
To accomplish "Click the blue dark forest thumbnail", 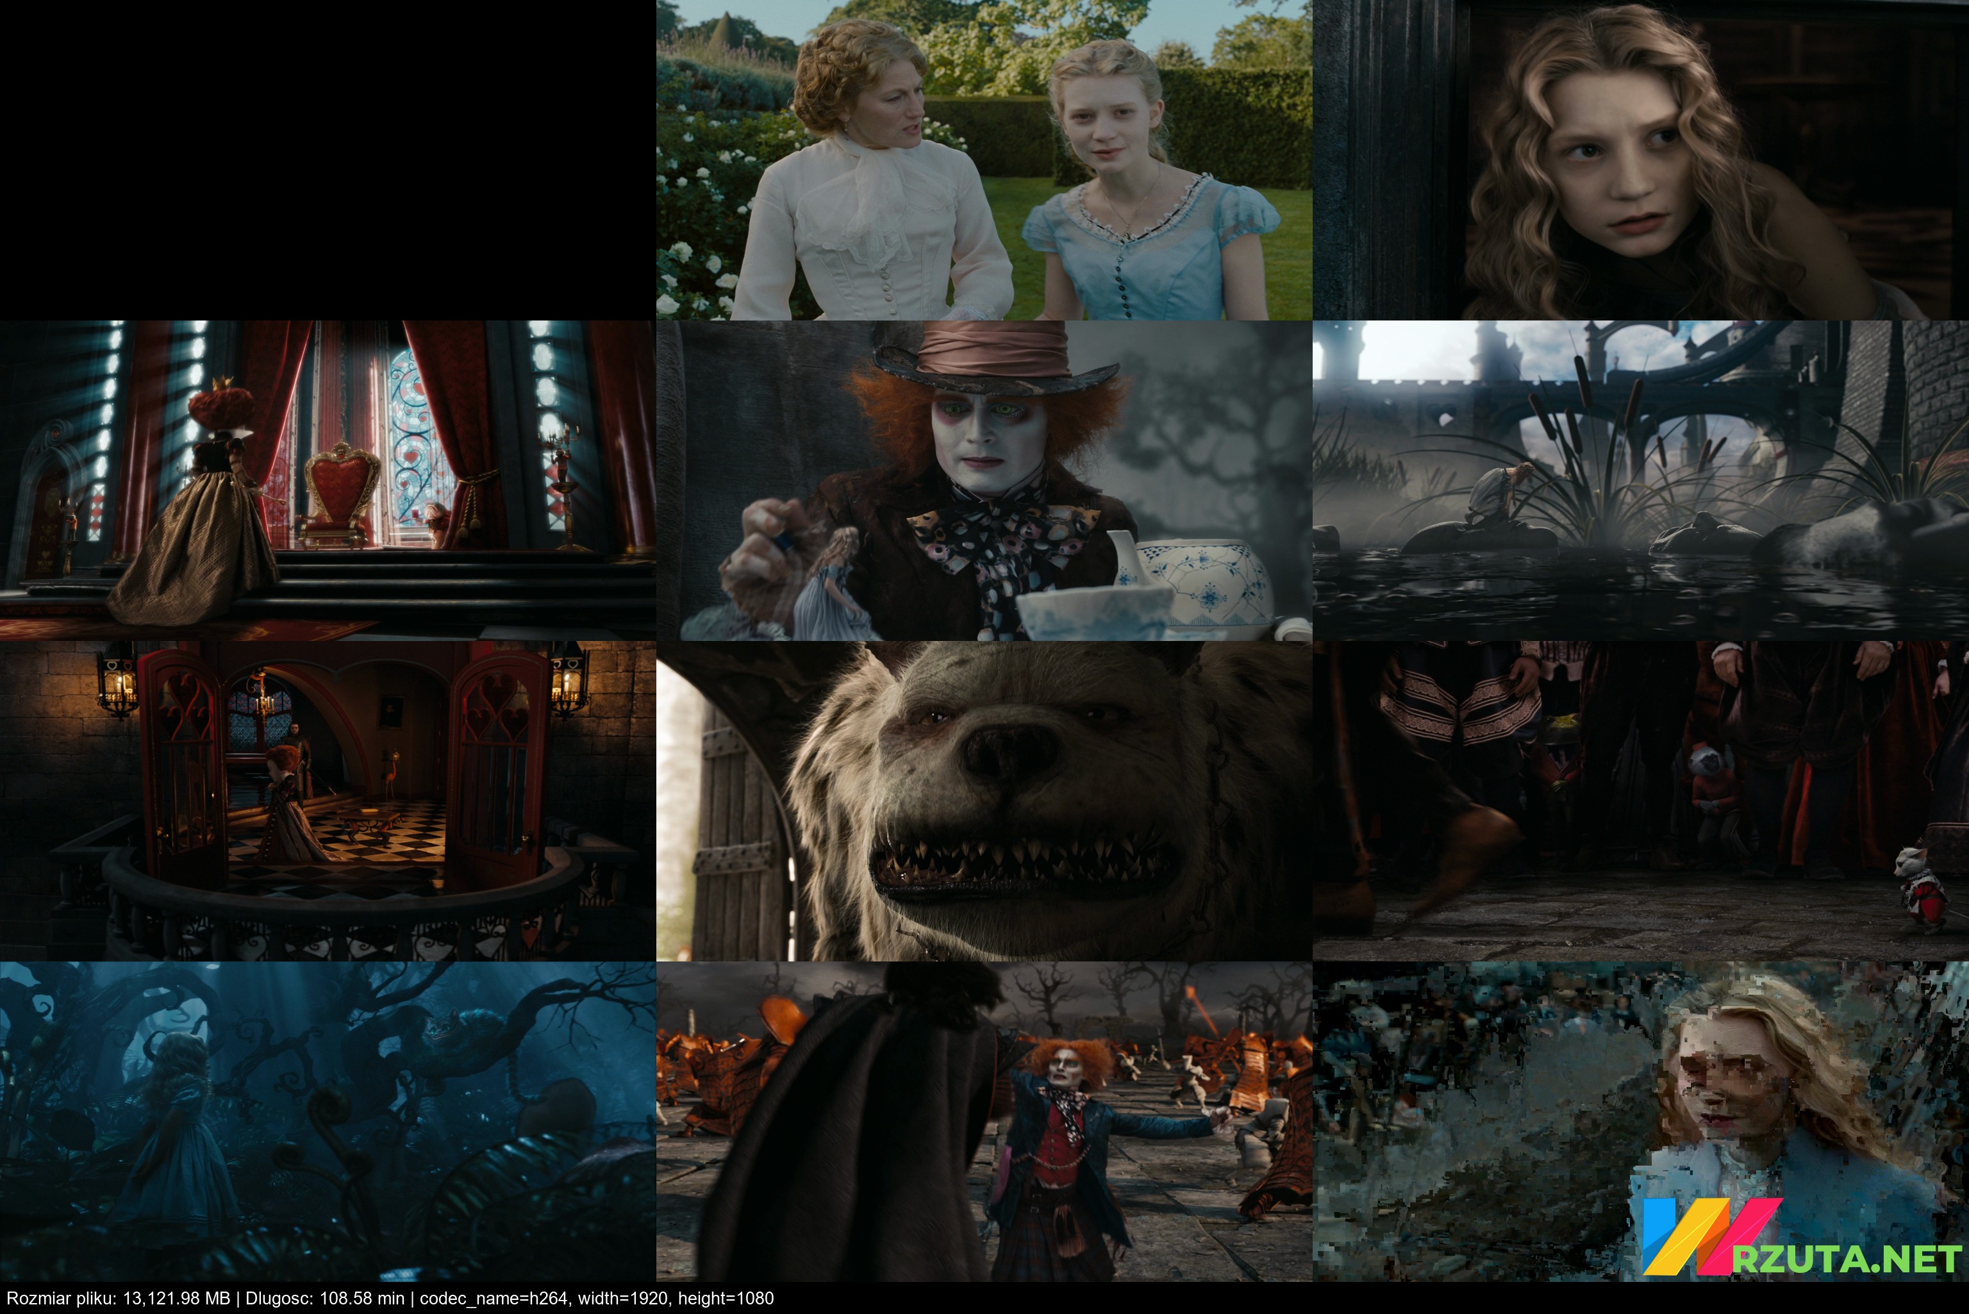I will pyautogui.click(x=327, y=1121).
